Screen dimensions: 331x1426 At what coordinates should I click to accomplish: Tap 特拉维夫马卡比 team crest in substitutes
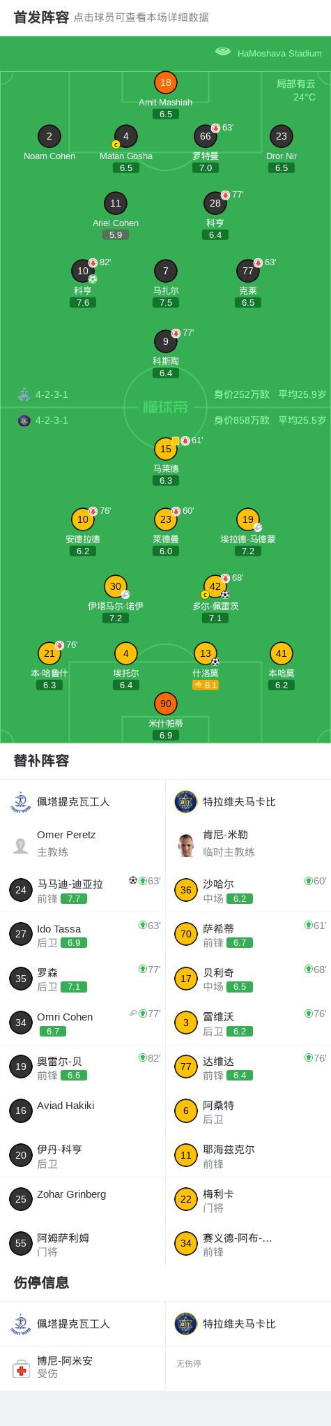click(186, 802)
